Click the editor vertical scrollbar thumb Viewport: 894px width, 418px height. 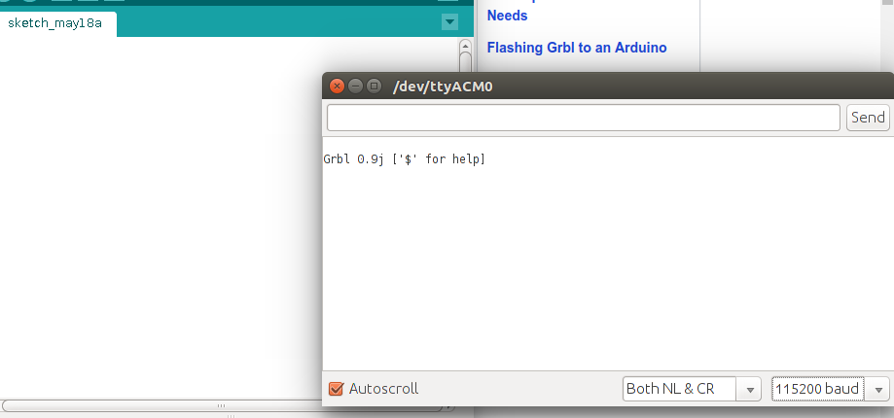coord(465,63)
